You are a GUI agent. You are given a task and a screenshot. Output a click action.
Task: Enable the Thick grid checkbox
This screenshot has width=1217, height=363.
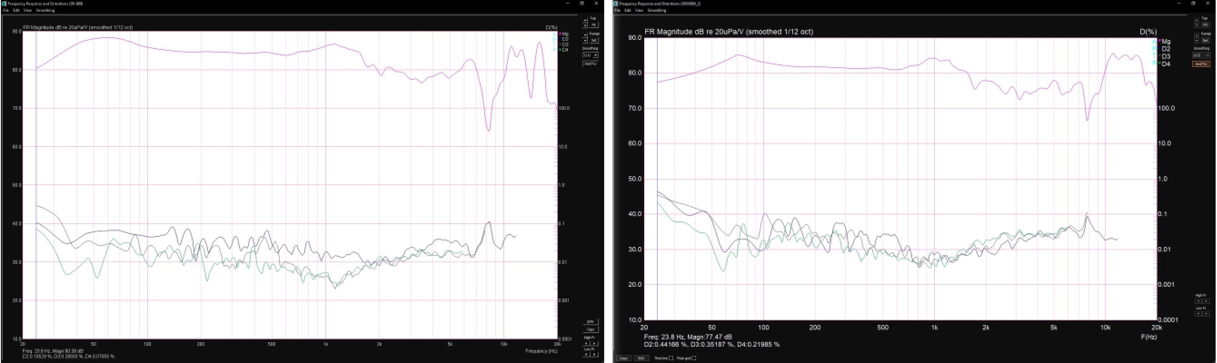pos(694,358)
